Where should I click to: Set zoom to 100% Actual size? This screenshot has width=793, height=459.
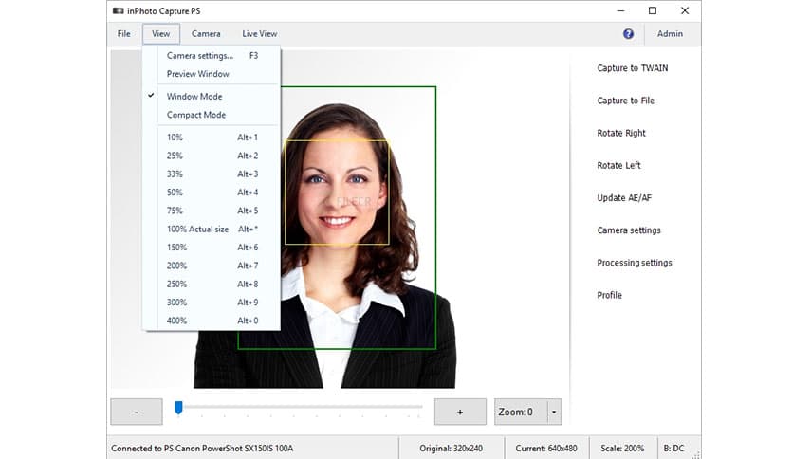pyautogui.click(x=197, y=229)
